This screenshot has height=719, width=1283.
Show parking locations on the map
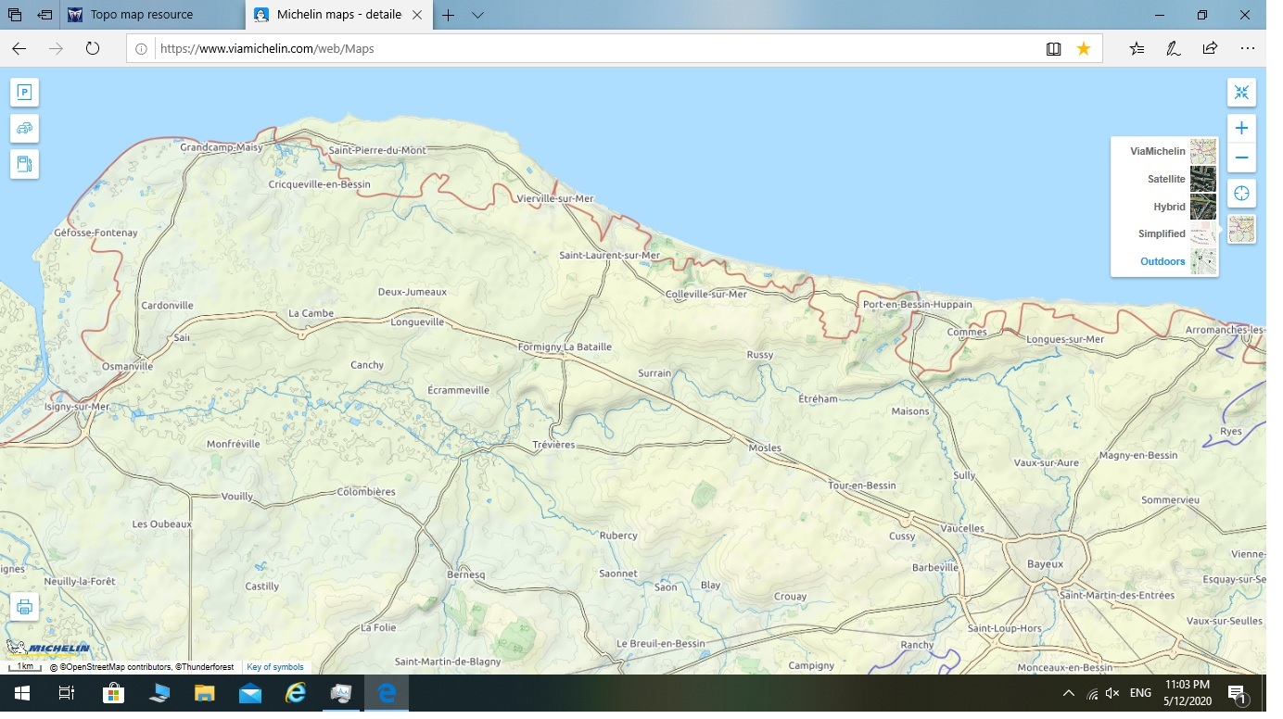[24, 92]
